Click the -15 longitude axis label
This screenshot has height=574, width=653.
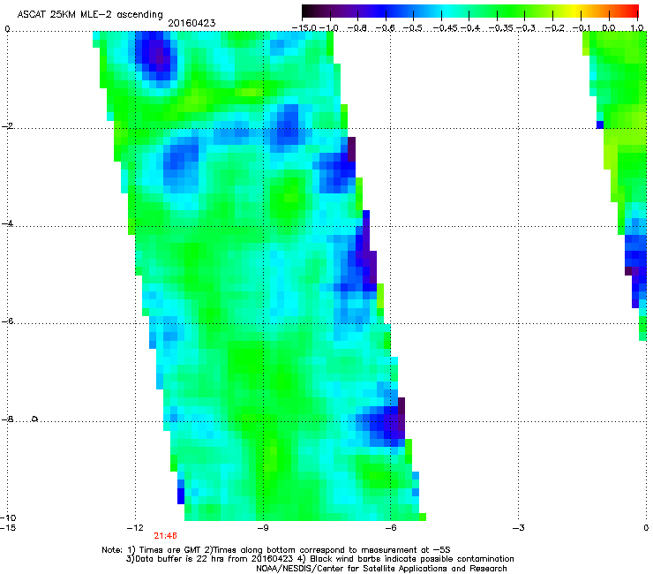click(x=8, y=528)
